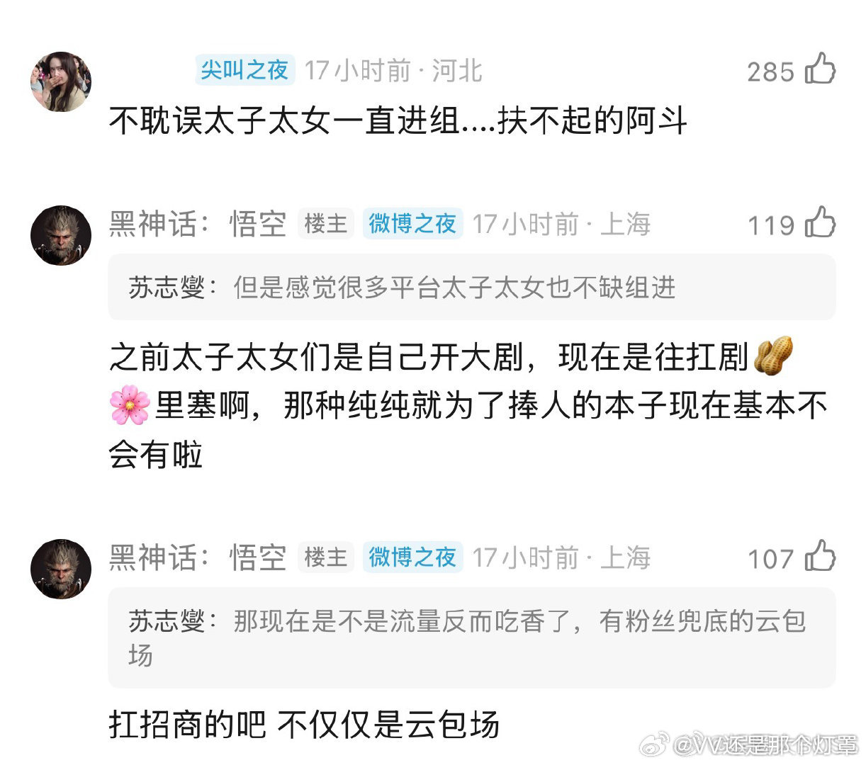Open 苏志燮 name in first quoted reply

(167, 288)
